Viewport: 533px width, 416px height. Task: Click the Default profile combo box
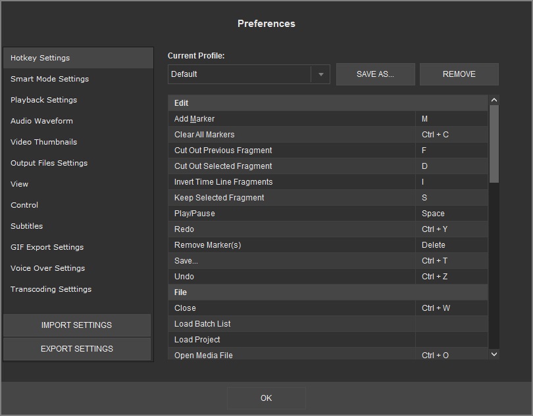point(240,74)
